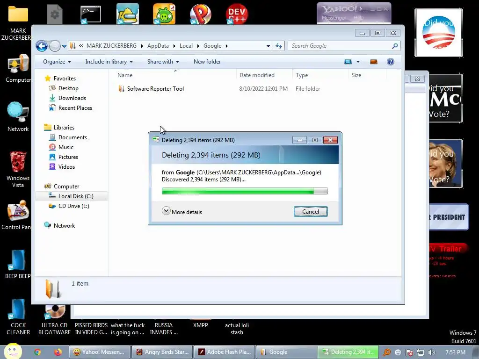Click the Action Center flag tray icon
This screenshot has width=479, height=359.
409,352
